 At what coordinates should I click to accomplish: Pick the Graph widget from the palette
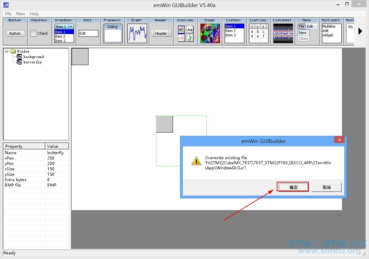pyautogui.click(x=137, y=31)
